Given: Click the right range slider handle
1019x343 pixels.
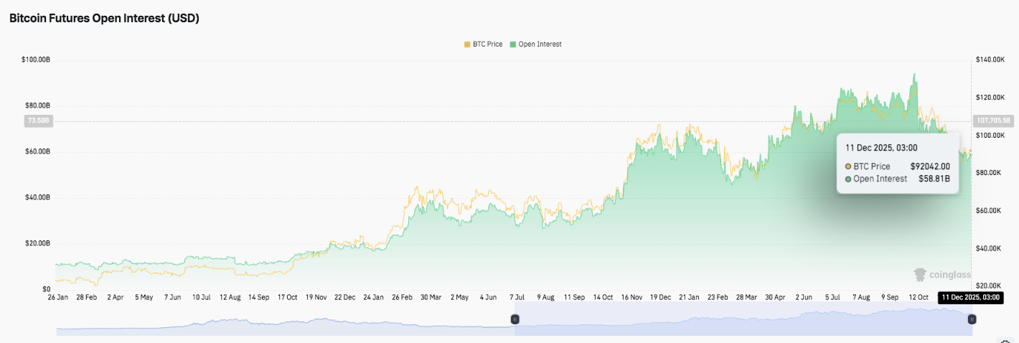Looking at the screenshot, I should click(x=972, y=319).
